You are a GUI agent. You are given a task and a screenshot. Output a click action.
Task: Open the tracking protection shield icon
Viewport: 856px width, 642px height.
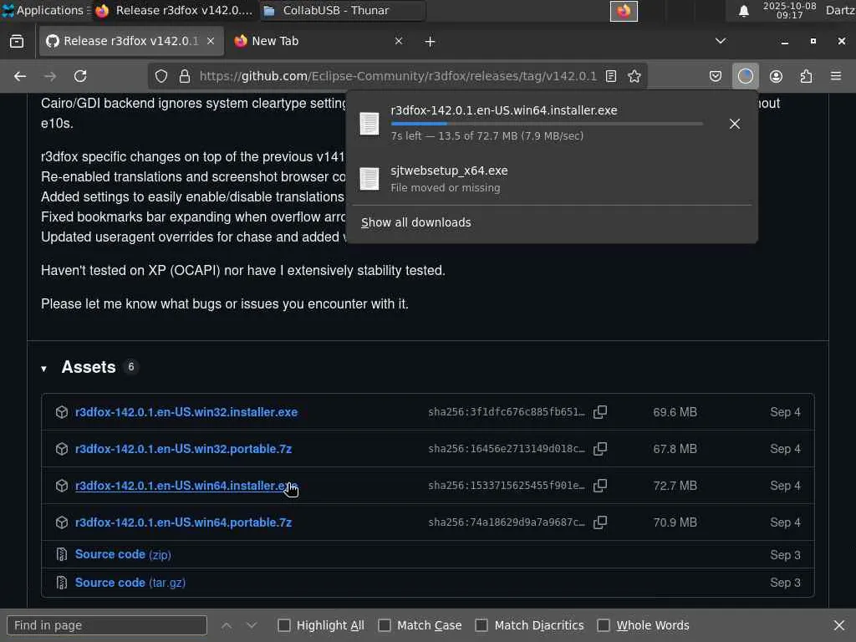pyautogui.click(x=161, y=76)
